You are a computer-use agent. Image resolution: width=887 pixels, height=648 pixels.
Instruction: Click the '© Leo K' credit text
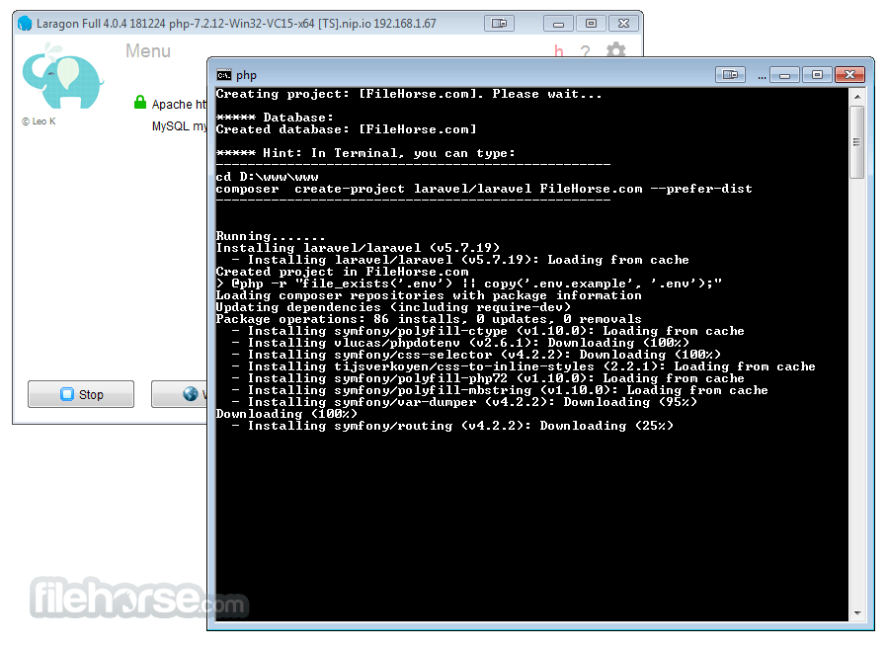[x=39, y=121]
